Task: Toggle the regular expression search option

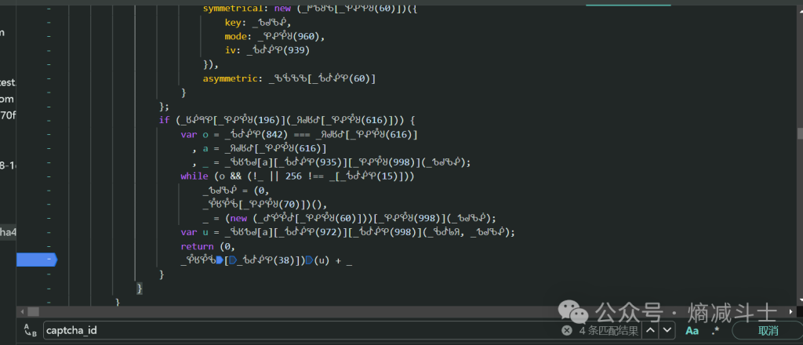Action: (715, 331)
